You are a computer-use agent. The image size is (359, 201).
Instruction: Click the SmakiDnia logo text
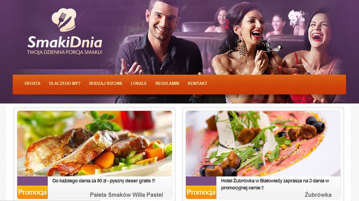[x=65, y=42]
